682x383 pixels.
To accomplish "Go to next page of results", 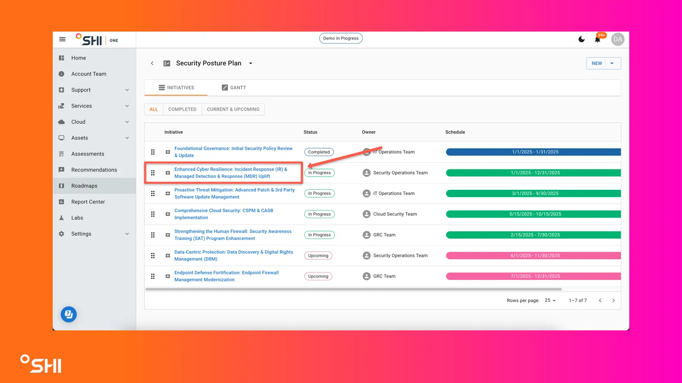I will coord(613,300).
